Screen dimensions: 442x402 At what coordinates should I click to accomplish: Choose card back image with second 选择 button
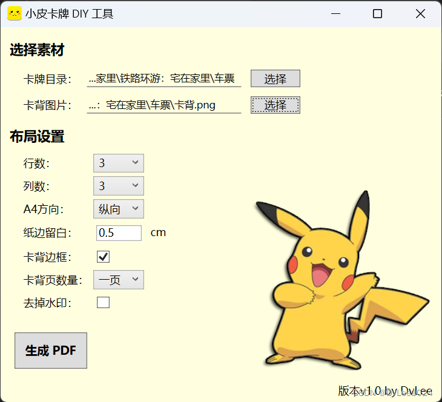[275, 105]
